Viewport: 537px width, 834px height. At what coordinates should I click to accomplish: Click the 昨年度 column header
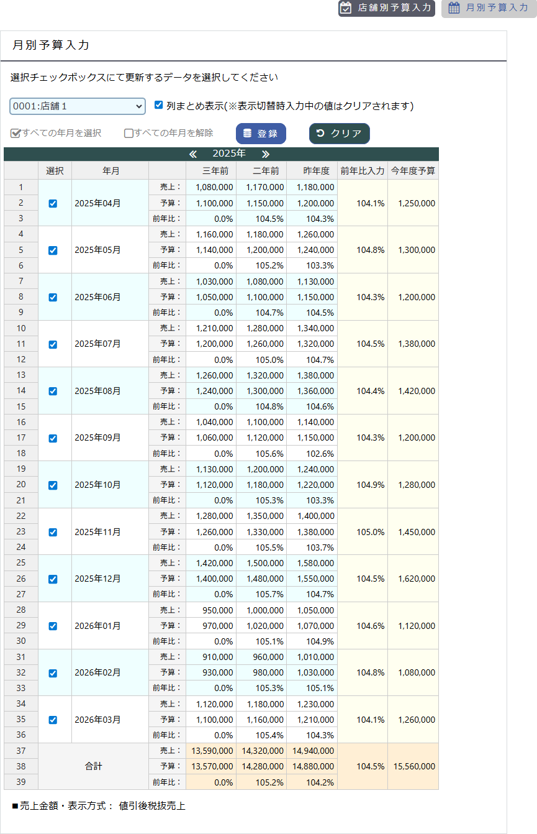point(312,171)
